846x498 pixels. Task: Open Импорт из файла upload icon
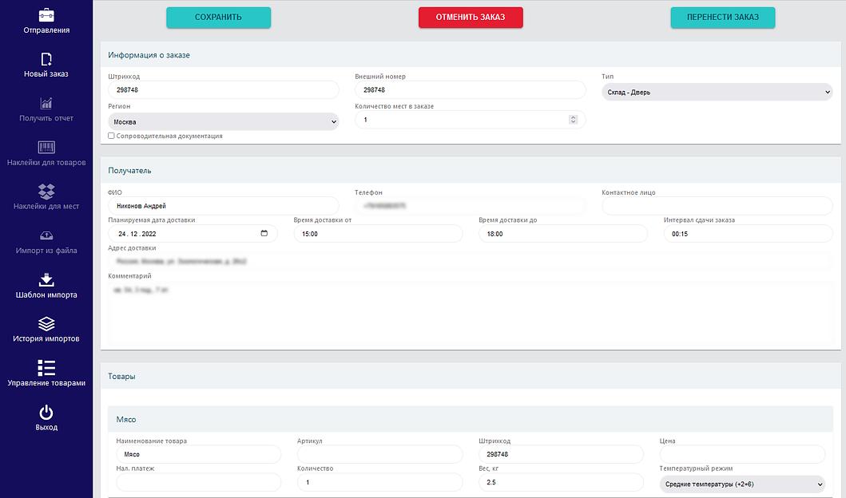pos(46,235)
